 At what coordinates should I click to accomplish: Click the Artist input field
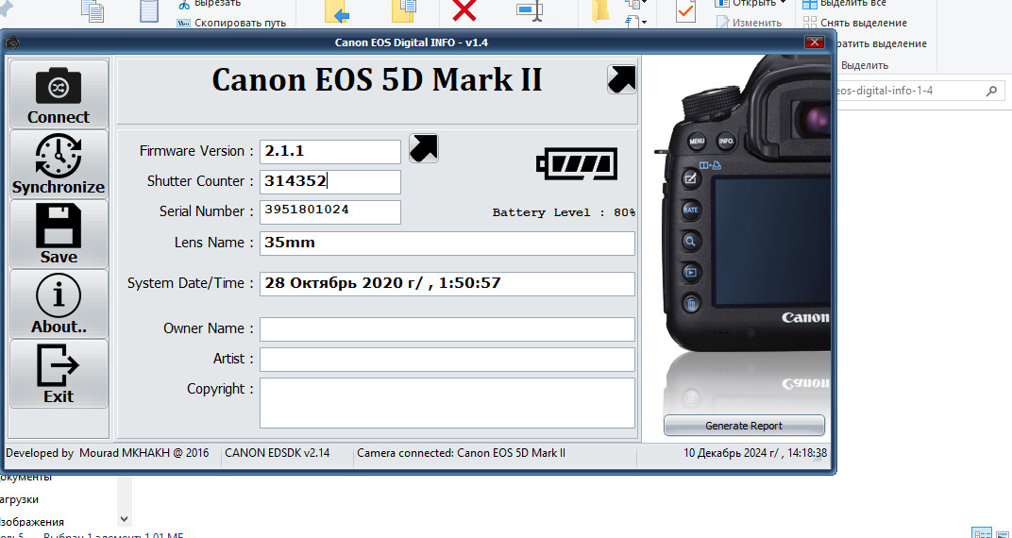point(447,359)
